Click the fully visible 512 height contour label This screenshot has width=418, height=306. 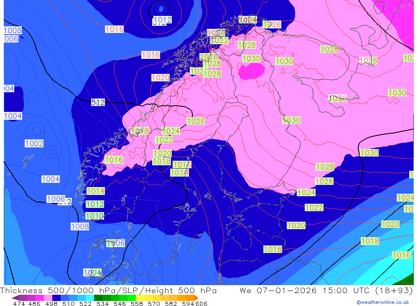point(98,102)
